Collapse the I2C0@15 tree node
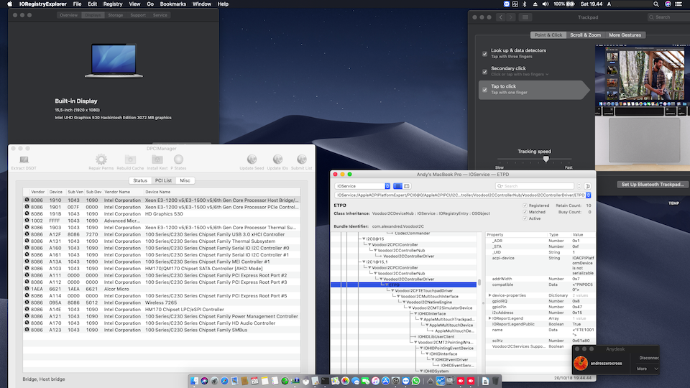The height and width of the screenshot is (388, 690). point(363,239)
